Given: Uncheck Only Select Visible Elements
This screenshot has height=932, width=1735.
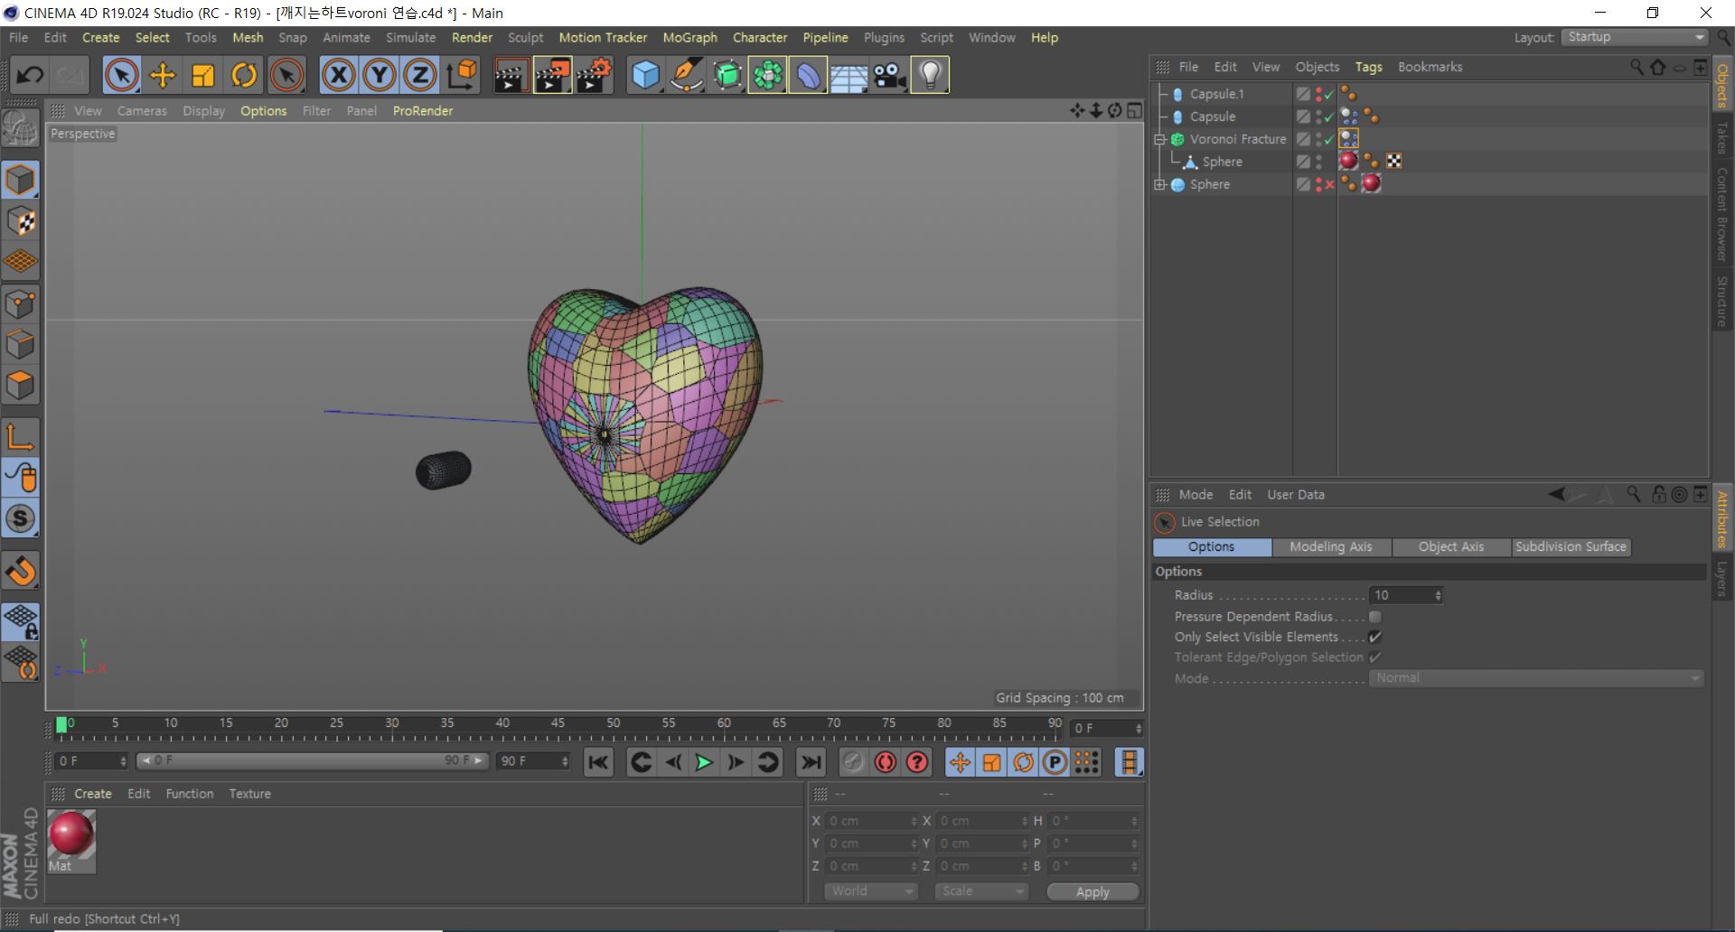Looking at the screenshot, I should pyautogui.click(x=1375, y=637).
